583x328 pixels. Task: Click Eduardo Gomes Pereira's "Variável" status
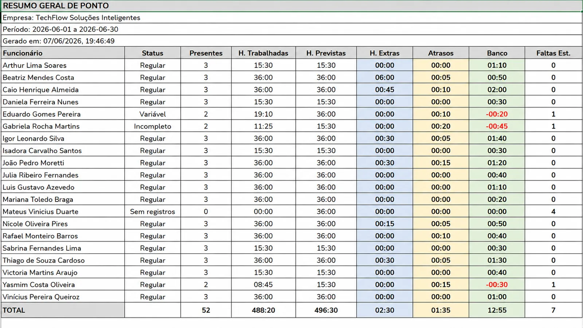153,114
